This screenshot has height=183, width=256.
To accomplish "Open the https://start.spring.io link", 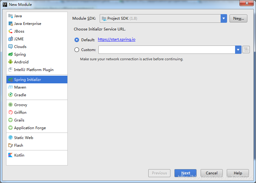I will tap(117, 39).
